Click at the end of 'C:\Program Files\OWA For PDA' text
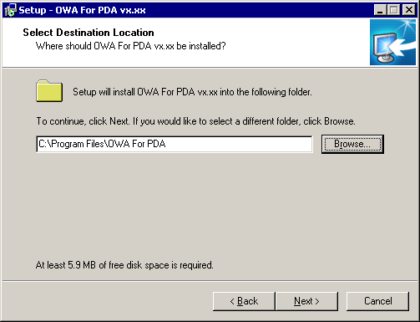This screenshot has height=322, width=420. [166, 144]
